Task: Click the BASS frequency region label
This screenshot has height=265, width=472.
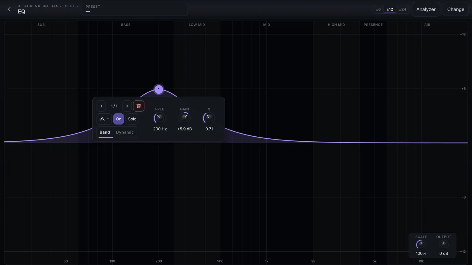Action: pos(126,25)
